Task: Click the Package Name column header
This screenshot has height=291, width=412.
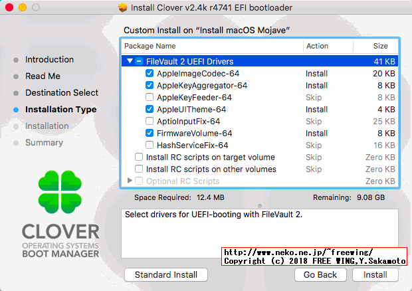Action: (212, 46)
